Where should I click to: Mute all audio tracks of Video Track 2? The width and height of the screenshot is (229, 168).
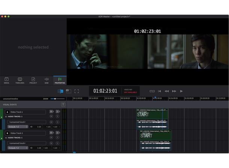pos(51,137)
